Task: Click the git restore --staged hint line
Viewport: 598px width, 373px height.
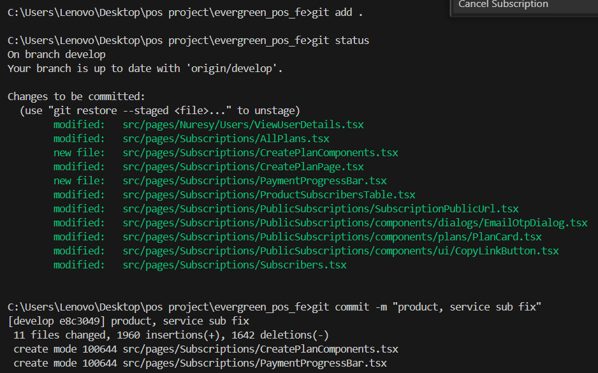Action: (x=159, y=111)
